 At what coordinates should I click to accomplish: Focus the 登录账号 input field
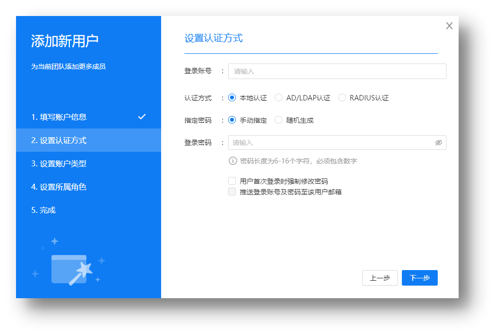337,71
